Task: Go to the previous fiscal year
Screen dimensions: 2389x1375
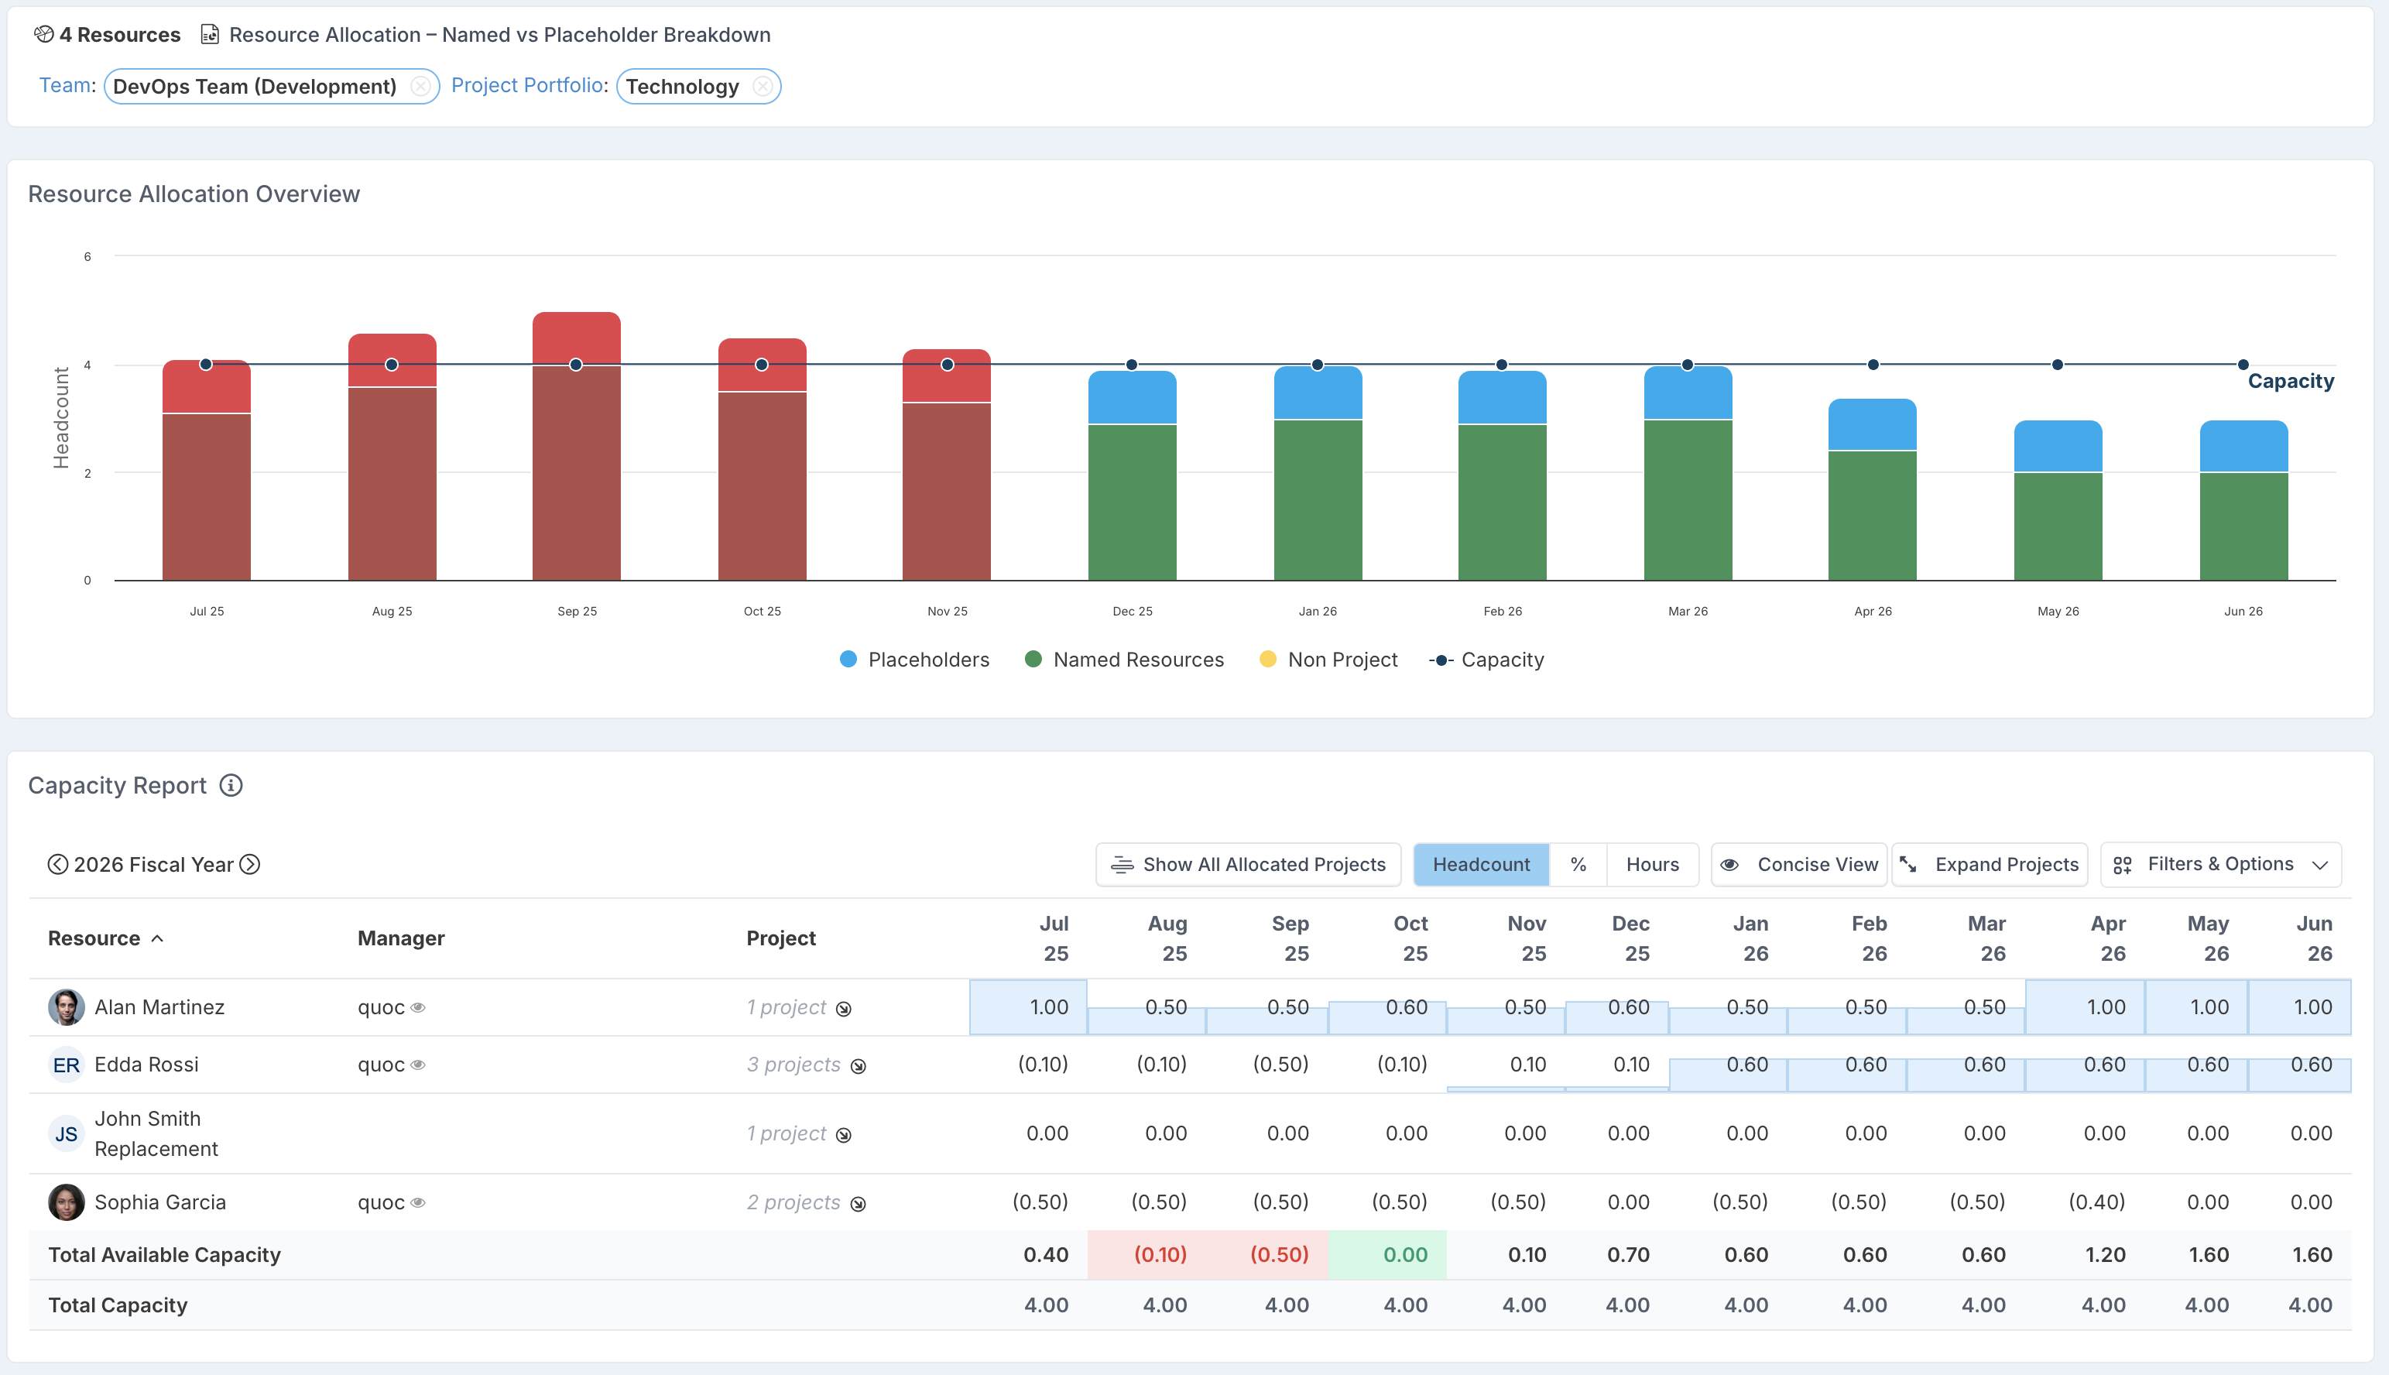Action: point(57,864)
